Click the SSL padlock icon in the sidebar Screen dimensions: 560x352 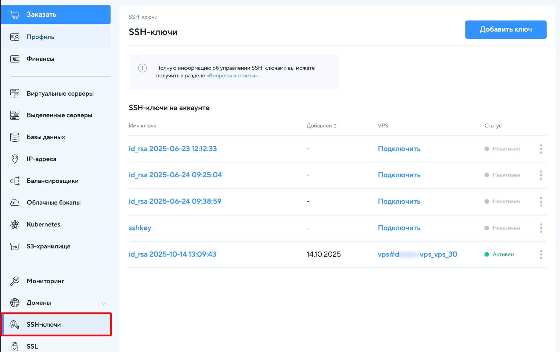click(x=15, y=346)
